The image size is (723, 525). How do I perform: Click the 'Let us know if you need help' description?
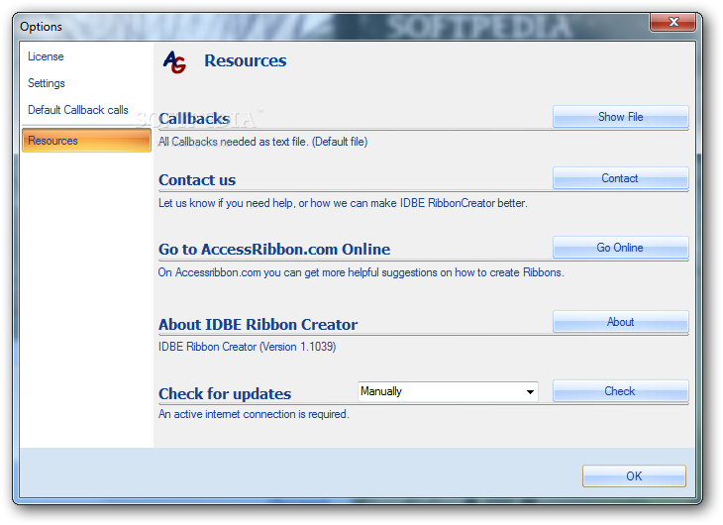click(x=343, y=203)
